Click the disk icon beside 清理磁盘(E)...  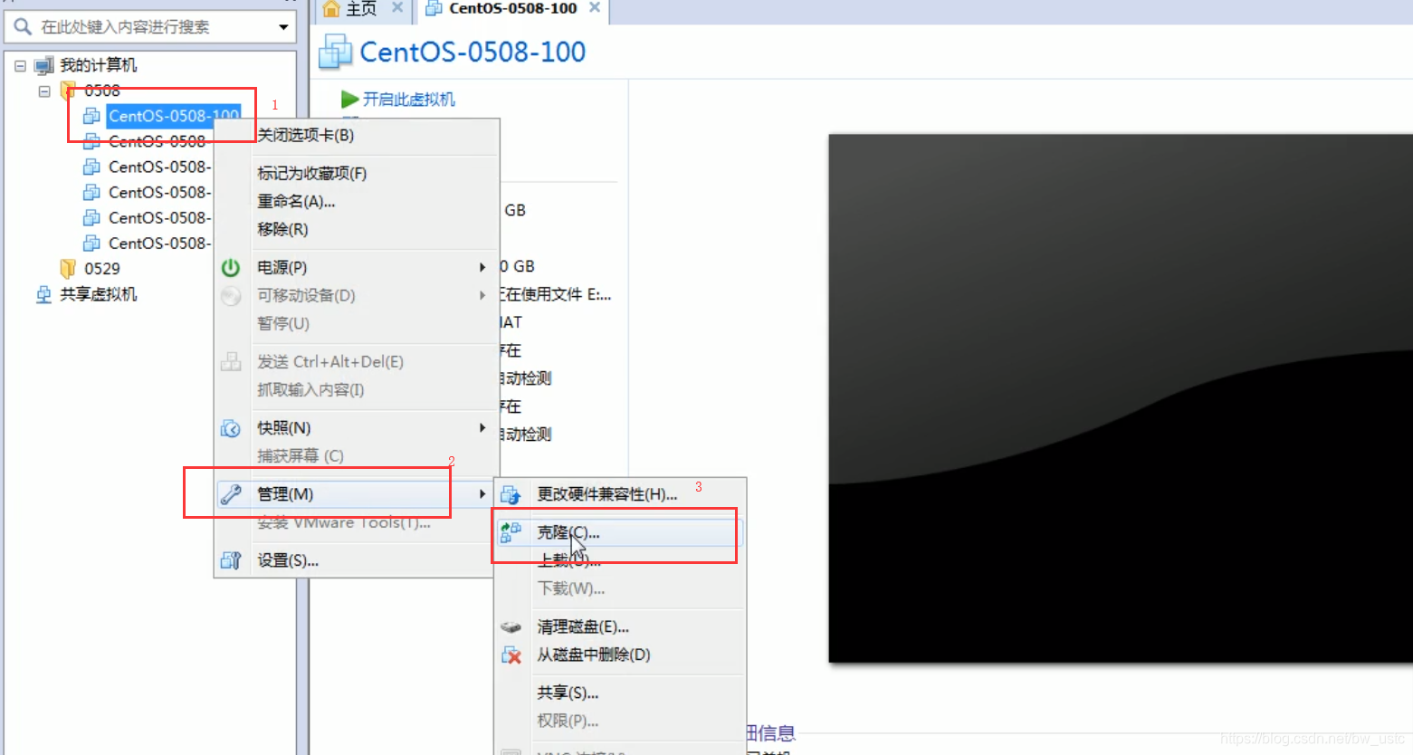point(511,626)
